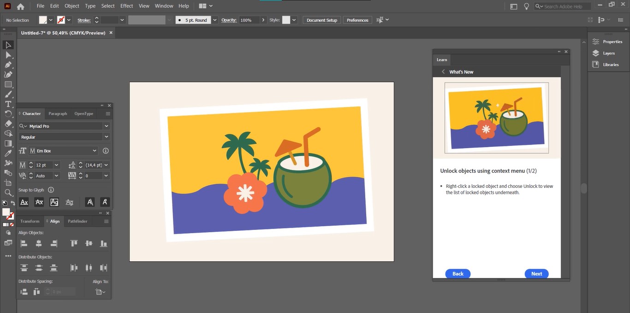The height and width of the screenshot is (313, 630).
Task: Toggle snap to x-height glyph option
Action: (39, 202)
